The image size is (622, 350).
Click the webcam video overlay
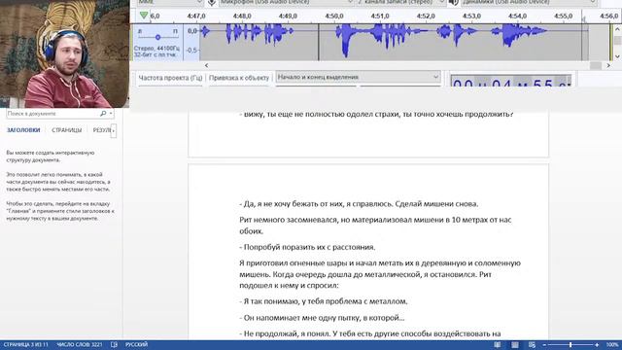click(x=64, y=53)
